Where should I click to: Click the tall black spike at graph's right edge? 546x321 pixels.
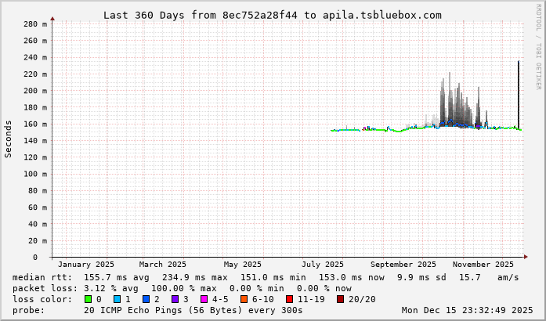pyautogui.click(x=518, y=94)
